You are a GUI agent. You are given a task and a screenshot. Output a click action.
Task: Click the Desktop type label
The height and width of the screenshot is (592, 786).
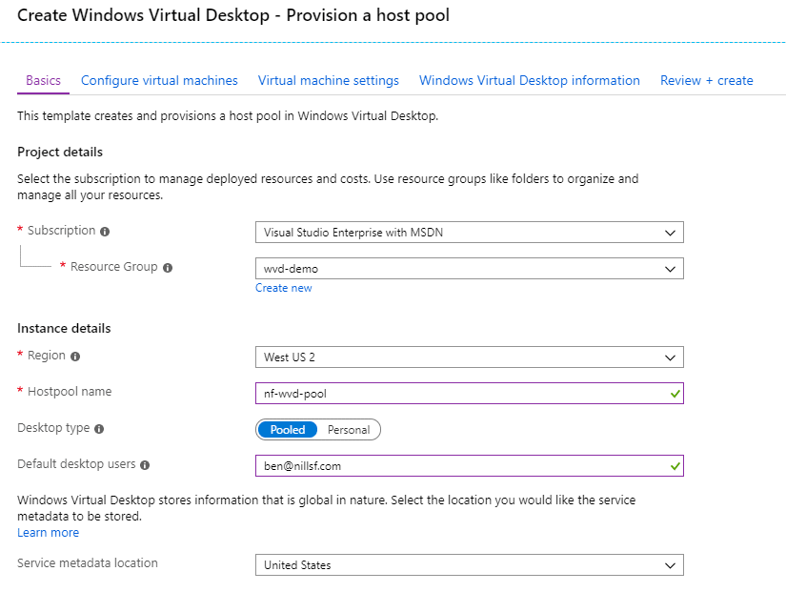click(53, 428)
